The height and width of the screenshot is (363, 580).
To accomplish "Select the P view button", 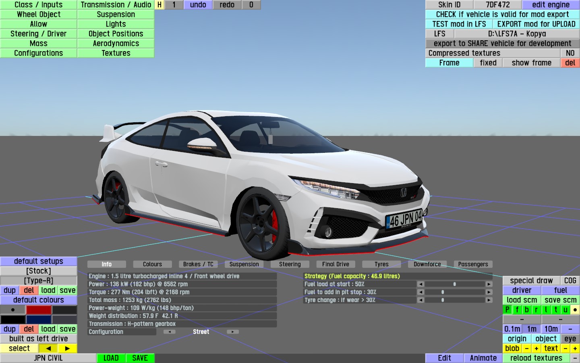I will pyautogui.click(x=507, y=310).
